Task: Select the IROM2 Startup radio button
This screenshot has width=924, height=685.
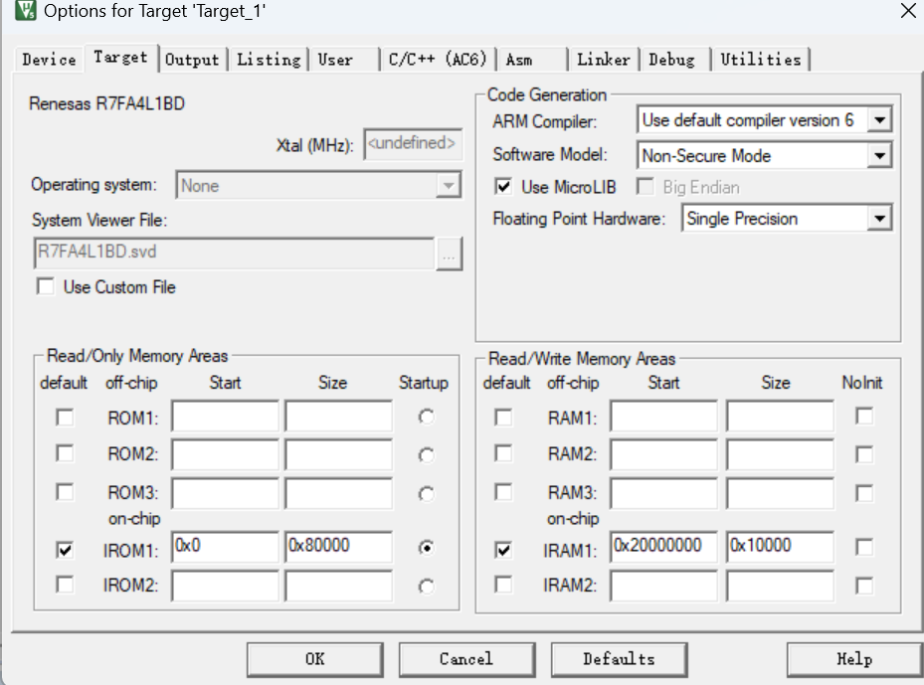Action: (426, 586)
